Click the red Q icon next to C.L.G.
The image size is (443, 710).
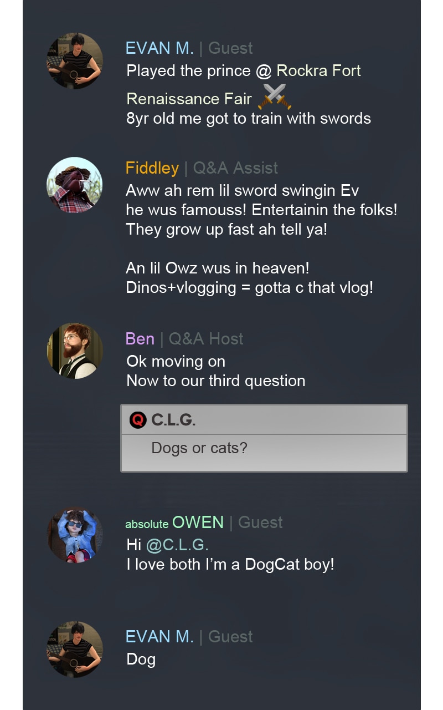click(x=138, y=420)
